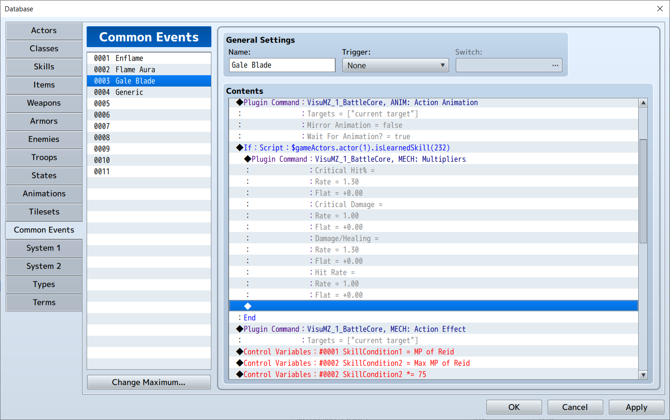Select Control Variables #0001 SkillCondition1 line
The height and width of the screenshot is (420, 670).
click(433, 352)
